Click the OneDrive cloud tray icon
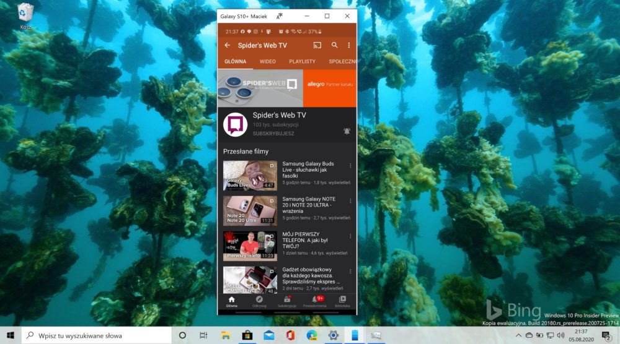This screenshot has height=344, width=620. (529, 335)
